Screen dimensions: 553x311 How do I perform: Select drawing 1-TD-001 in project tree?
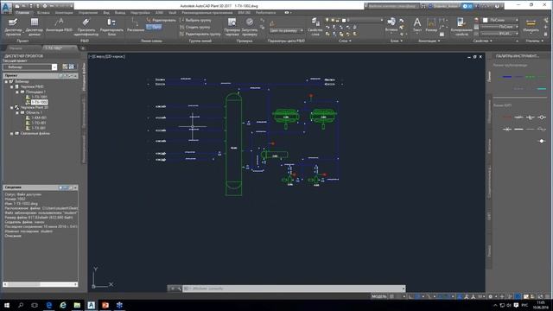click(x=39, y=123)
